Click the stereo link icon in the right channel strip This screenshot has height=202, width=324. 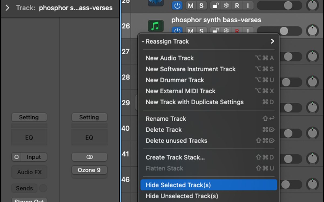click(x=89, y=157)
